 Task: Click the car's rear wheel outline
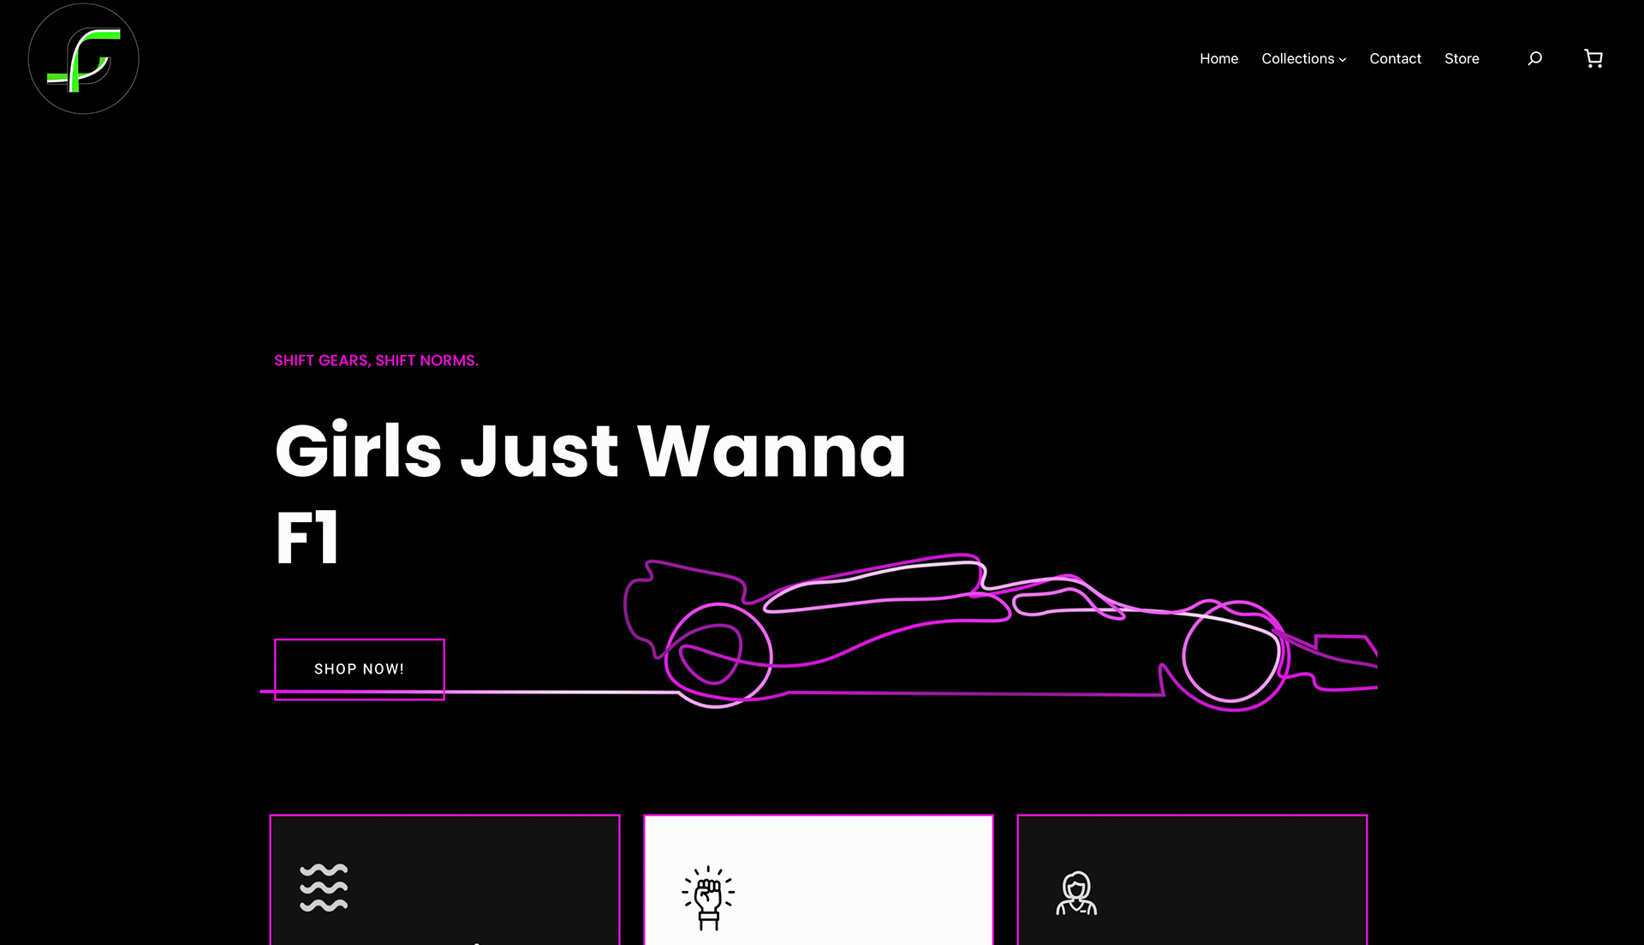[718, 655]
